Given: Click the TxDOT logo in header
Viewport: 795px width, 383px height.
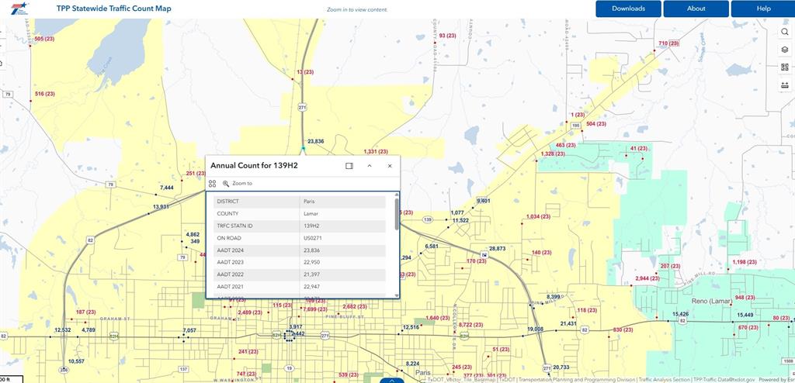Looking at the screenshot, I should [19, 9].
